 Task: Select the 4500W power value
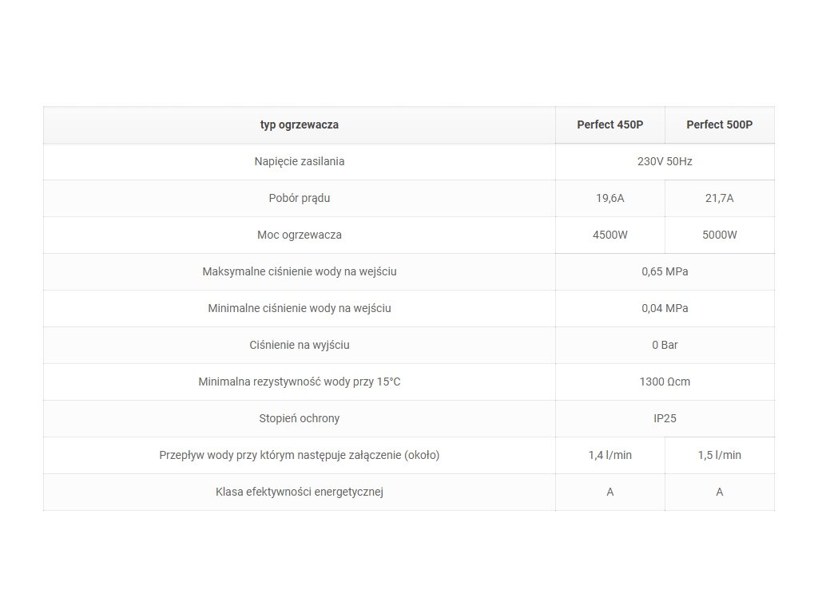click(610, 235)
